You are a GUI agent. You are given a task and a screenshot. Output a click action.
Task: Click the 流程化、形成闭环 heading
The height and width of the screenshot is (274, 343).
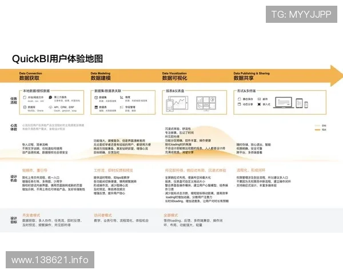click(251, 170)
